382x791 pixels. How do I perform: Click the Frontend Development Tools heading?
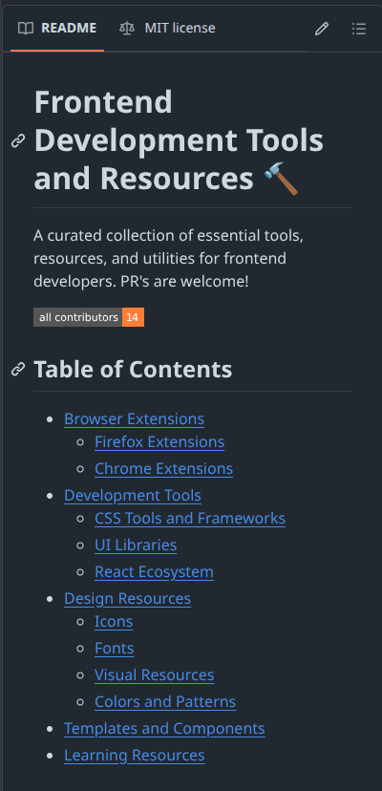tap(179, 140)
